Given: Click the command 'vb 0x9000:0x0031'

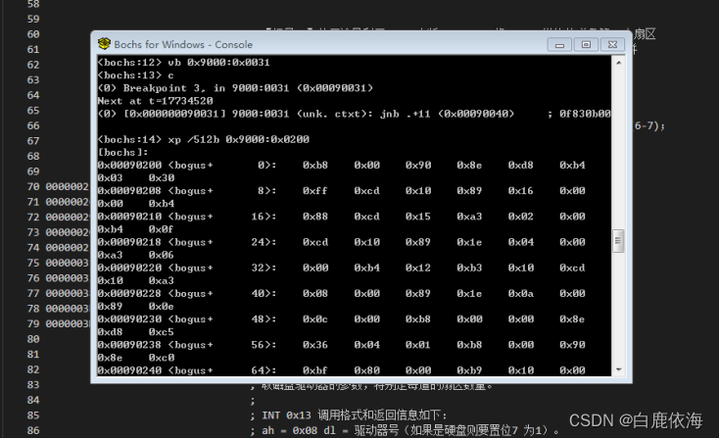Looking at the screenshot, I should coord(218,63).
